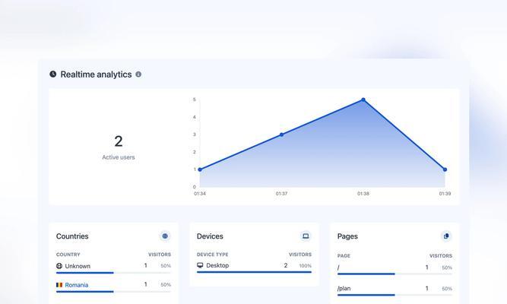Select the Desktop device row label

[x=217, y=265]
